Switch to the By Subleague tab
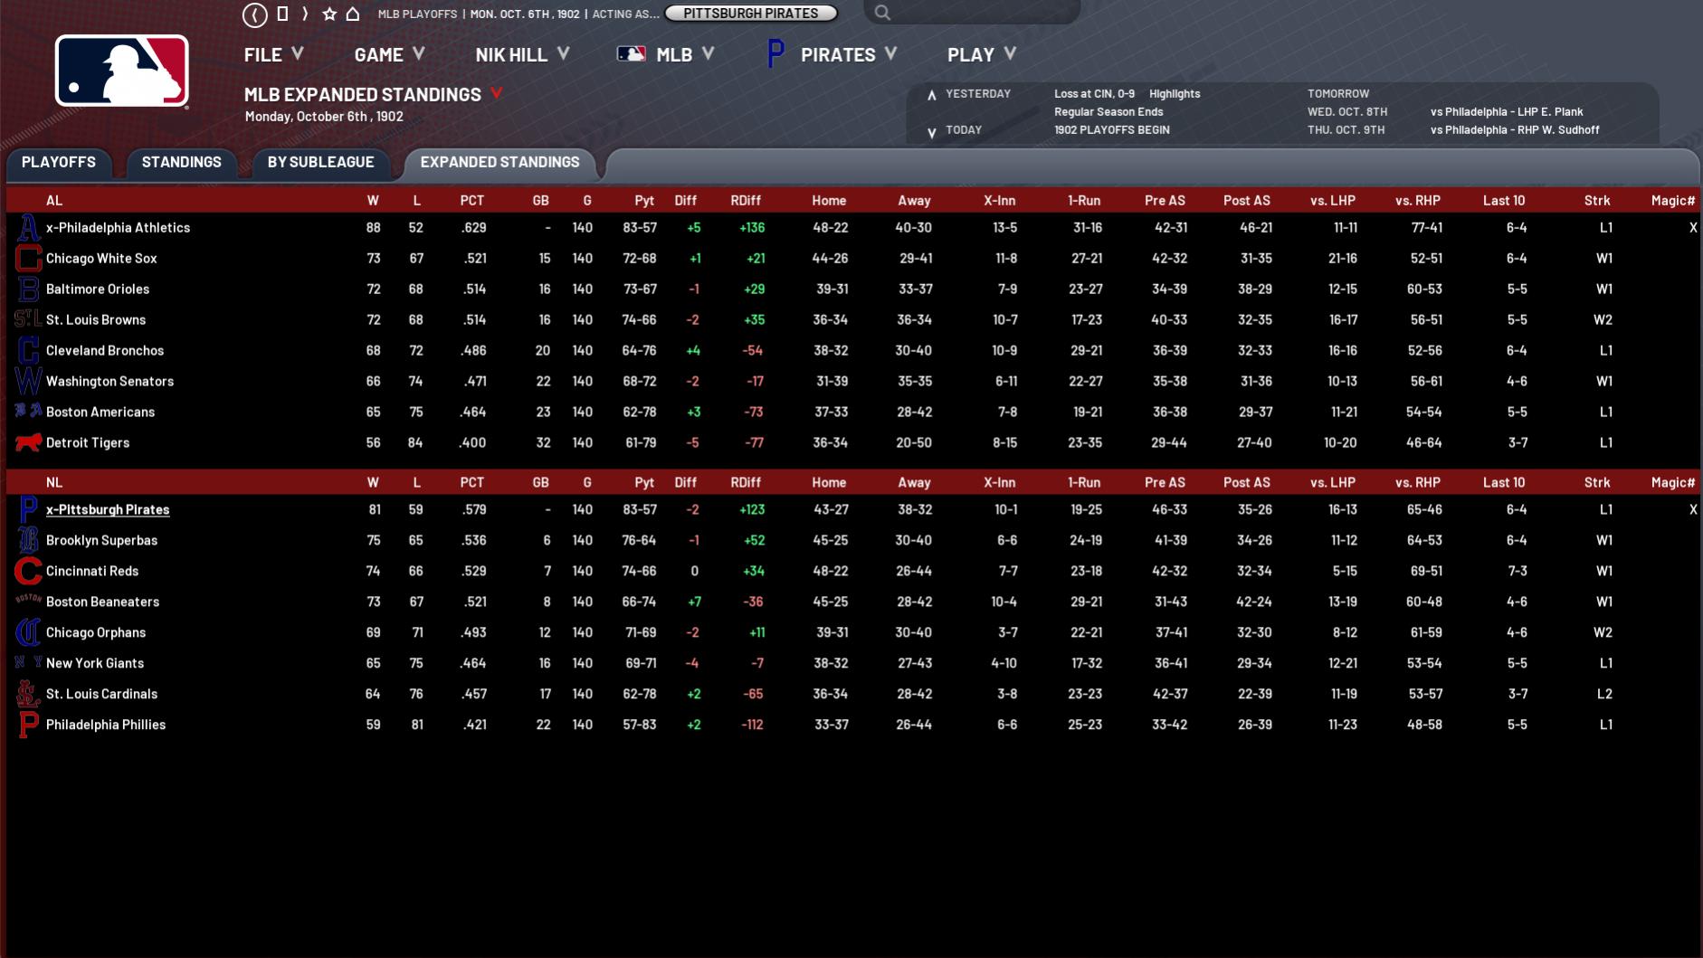This screenshot has width=1703, height=958. click(x=320, y=162)
